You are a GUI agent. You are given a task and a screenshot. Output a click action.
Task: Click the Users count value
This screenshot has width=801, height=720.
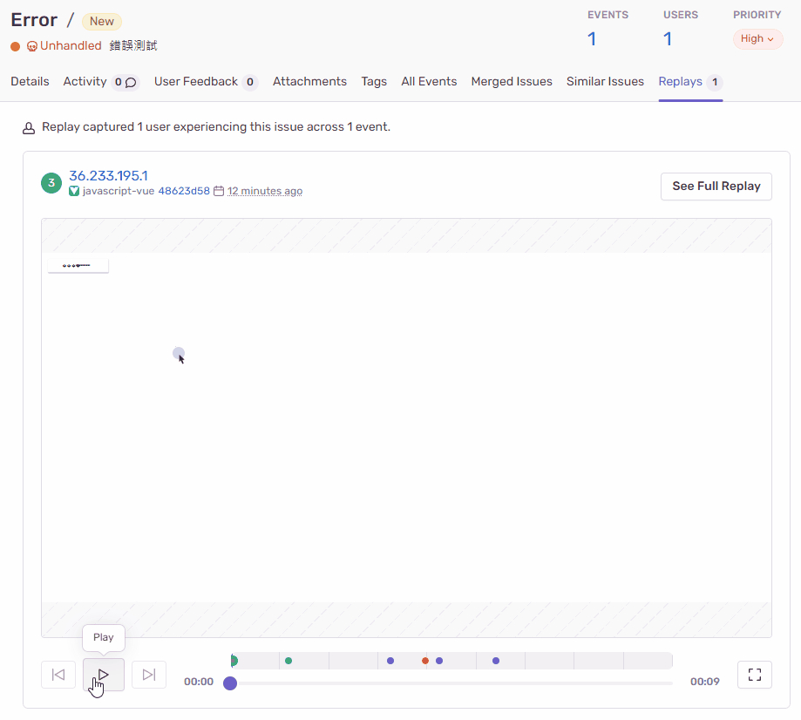tap(668, 38)
